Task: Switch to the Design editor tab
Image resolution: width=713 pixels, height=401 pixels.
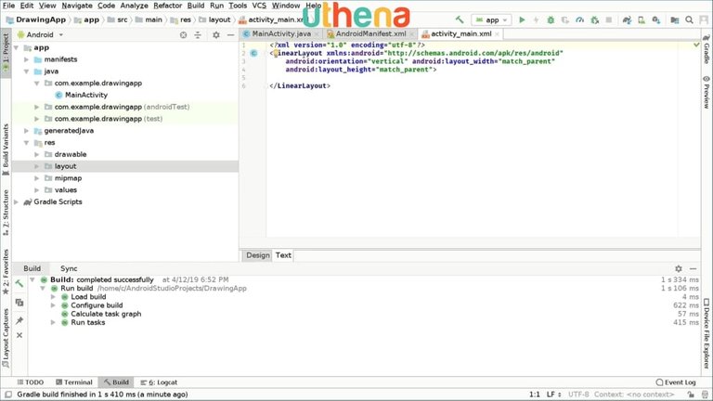Action: [258, 255]
